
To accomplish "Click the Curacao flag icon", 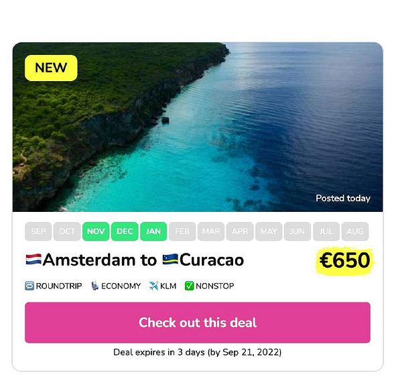I will [170, 259].
